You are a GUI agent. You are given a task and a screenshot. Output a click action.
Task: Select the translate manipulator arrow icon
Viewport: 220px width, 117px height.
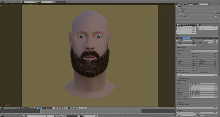[x=41, y=108]
